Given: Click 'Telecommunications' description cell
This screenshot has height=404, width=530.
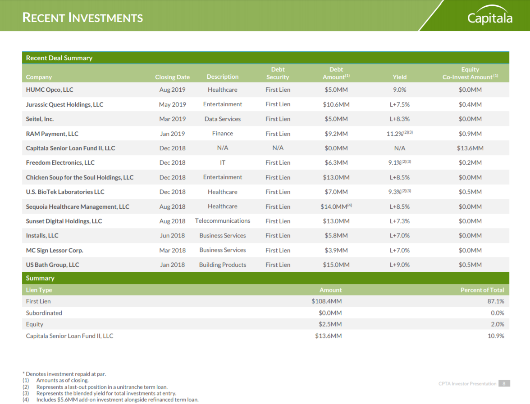Looking at the screenshot, I should point(223,221).
